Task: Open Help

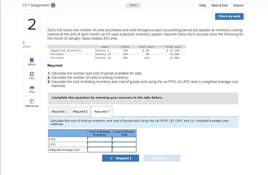Action: [202, 5]
